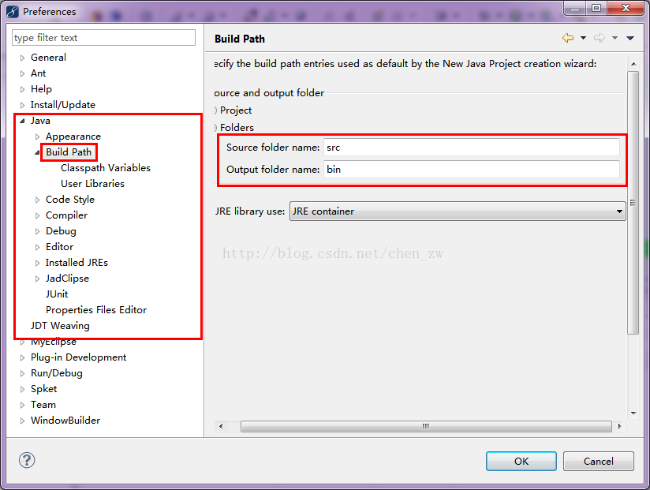The image size is (650, 490).
Task: Click the horizontal scrollbar thumb
Action: click(426, 426)
